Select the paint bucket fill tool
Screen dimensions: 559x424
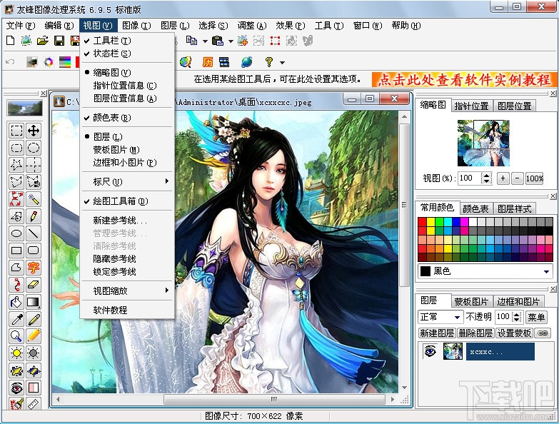coord(16,302)
